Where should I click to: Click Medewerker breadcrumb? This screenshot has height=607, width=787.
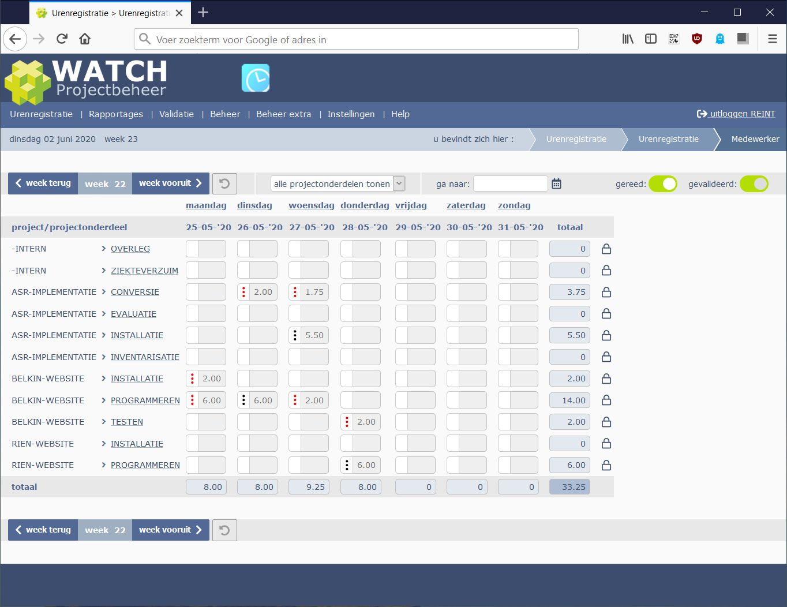point(755,139)
